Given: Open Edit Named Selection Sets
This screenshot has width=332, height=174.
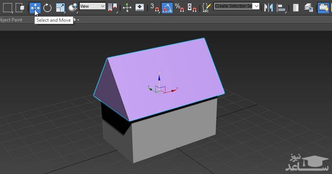Looking at the screenshot, I should [206, 7].
